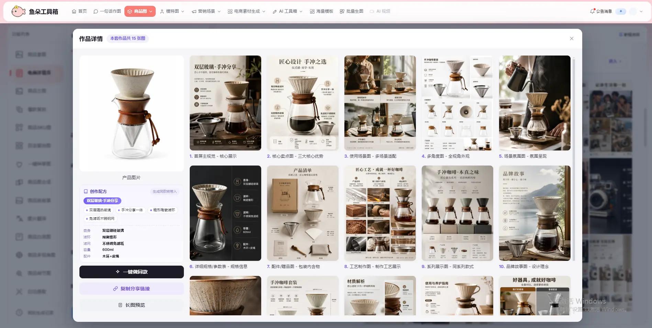
Task: Open the 材质解析 bottom-row thumbnail
Action: tap(380, 295)
